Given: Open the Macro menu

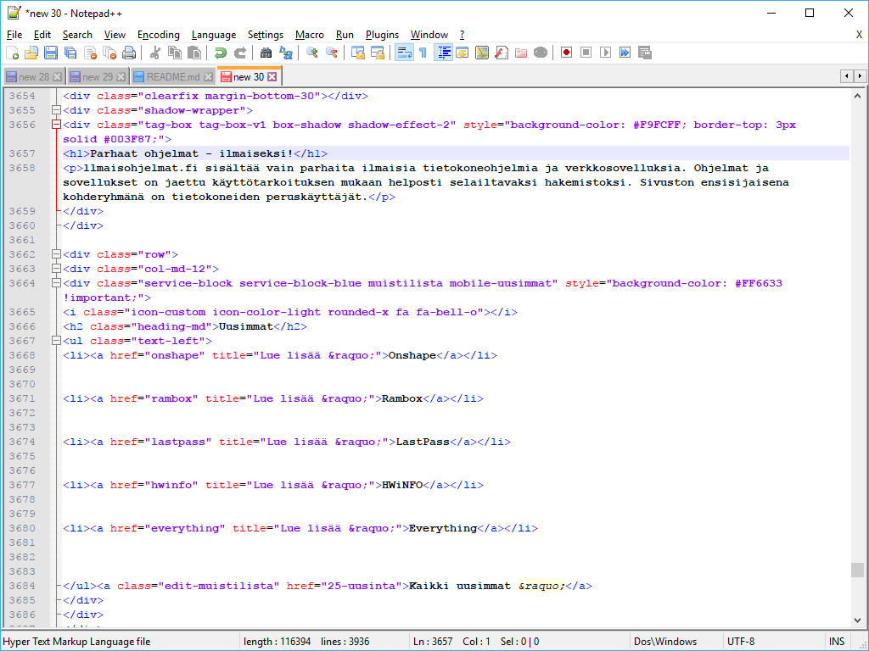Looking at the screenshot, I should point(309,35).
